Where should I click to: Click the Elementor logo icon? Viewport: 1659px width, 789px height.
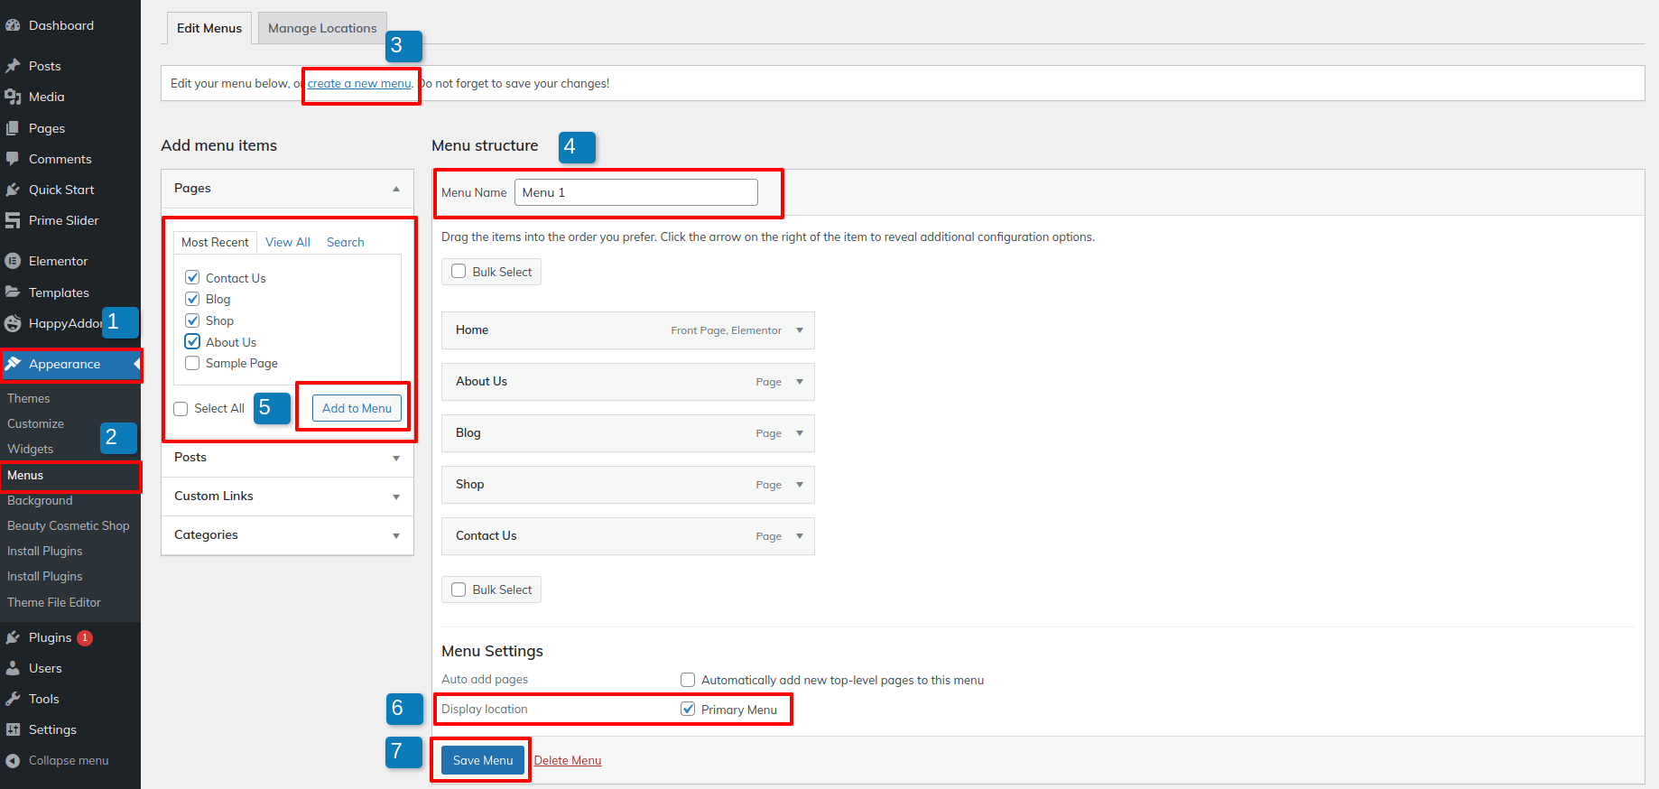click(13, 261)
